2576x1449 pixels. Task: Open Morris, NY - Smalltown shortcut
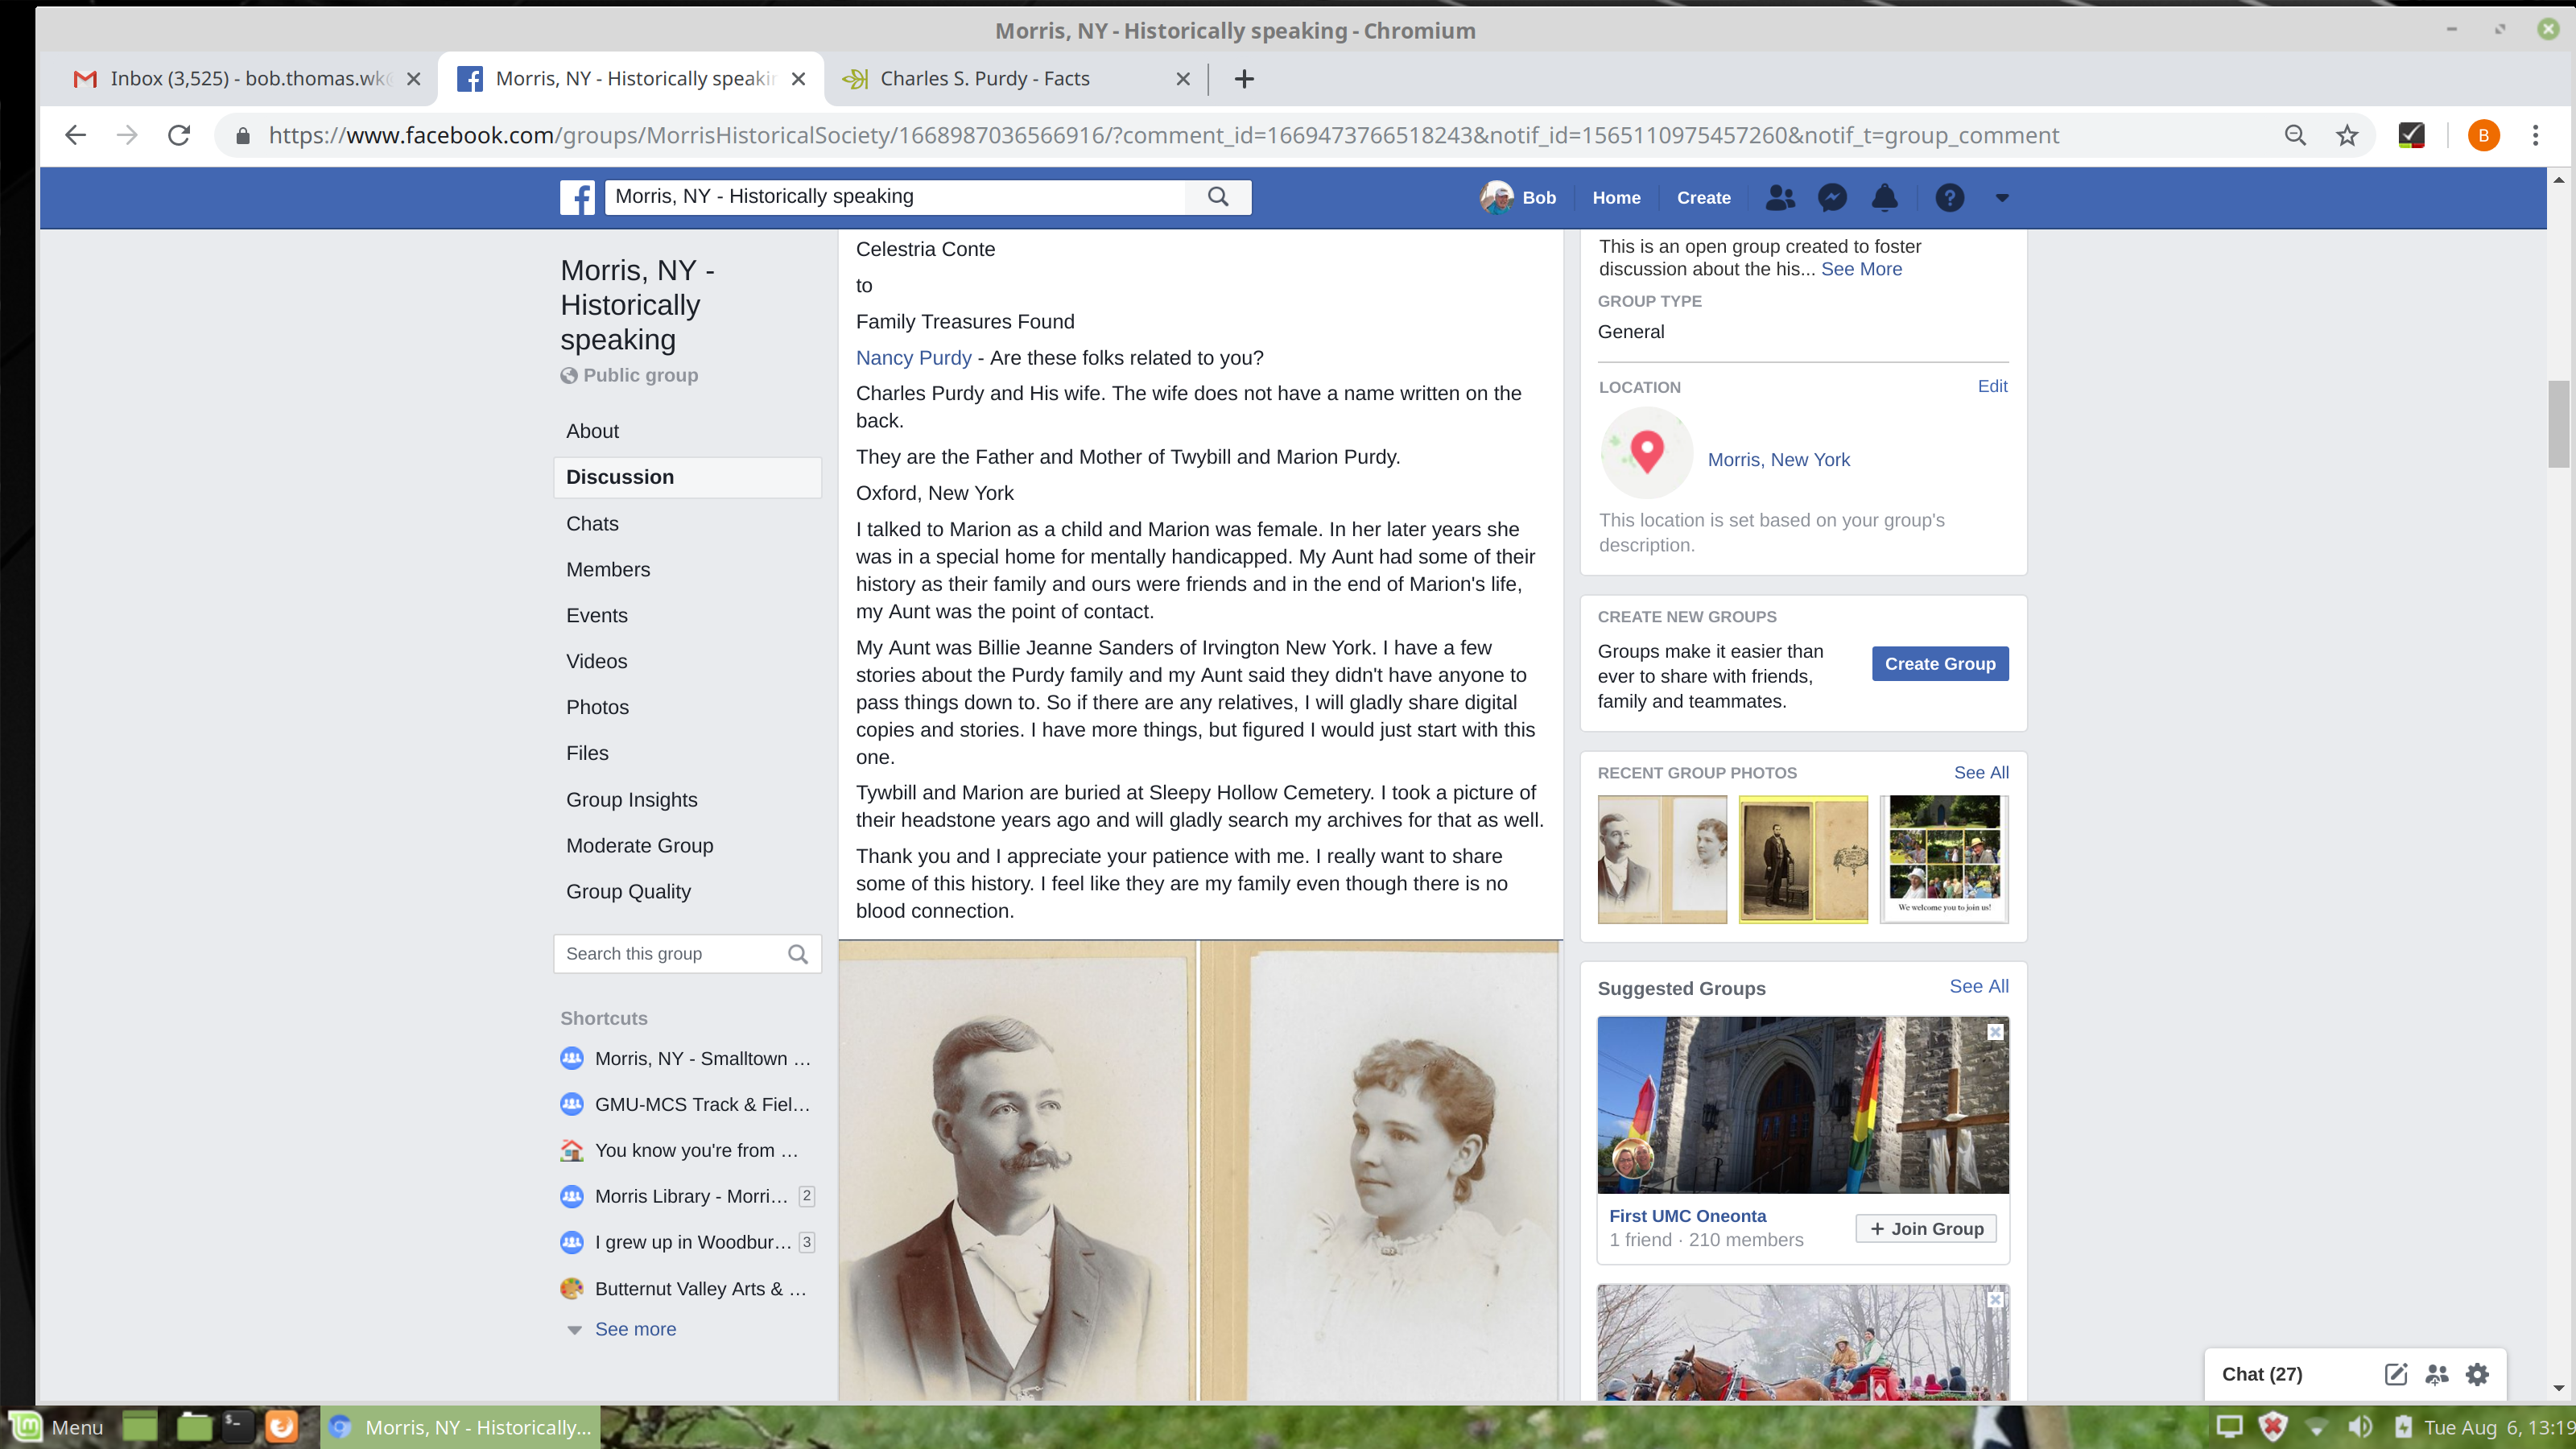click(702, 1059)
